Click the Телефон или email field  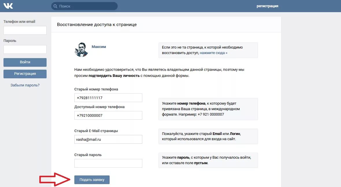pyautogui.click(x=25, y=30)
